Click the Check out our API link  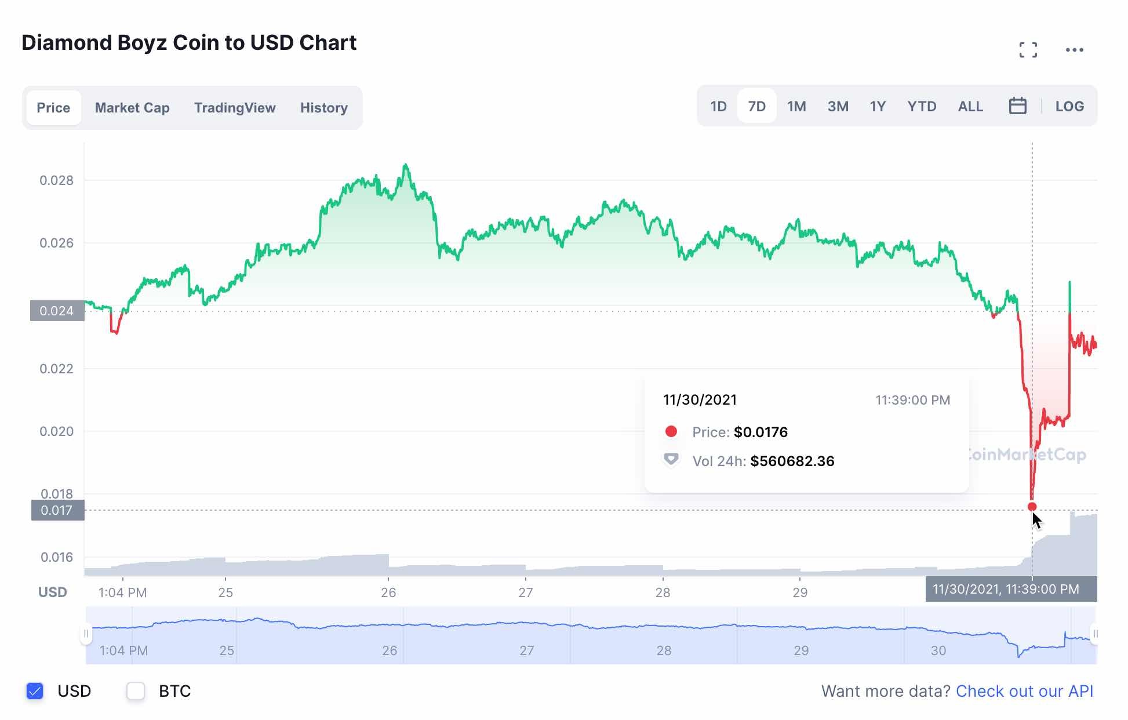click(1024, 691)
